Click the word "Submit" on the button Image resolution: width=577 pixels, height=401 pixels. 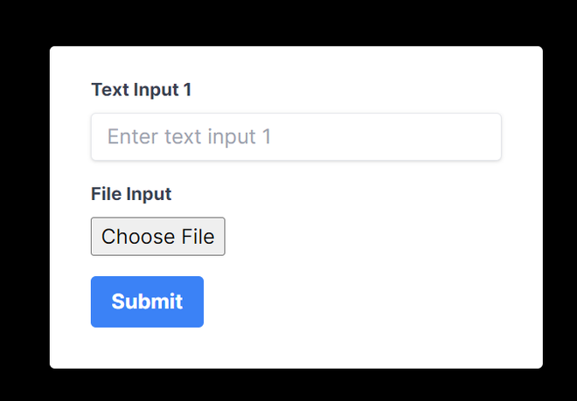click(x=147, y=301)
